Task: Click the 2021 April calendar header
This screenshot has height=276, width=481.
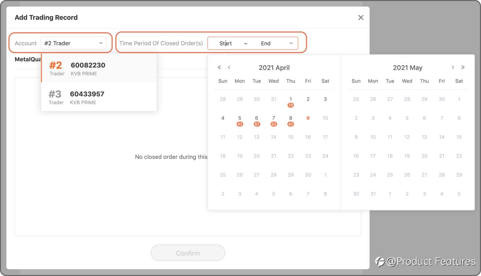Action: click(274, 68)
